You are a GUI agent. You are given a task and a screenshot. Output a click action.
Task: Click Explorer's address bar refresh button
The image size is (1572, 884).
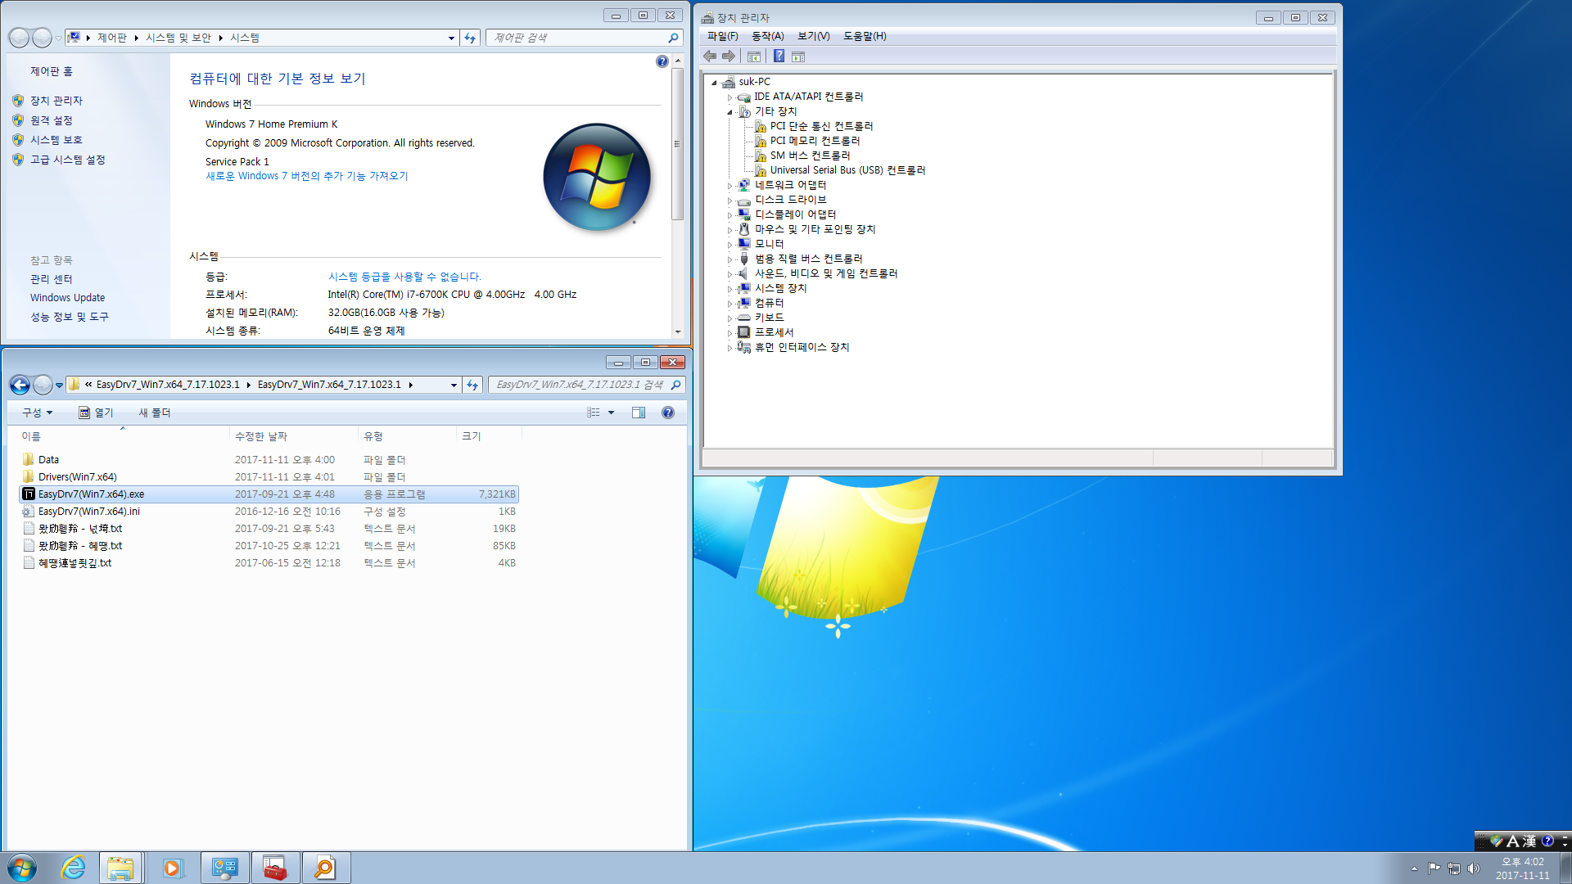point(472,385)
